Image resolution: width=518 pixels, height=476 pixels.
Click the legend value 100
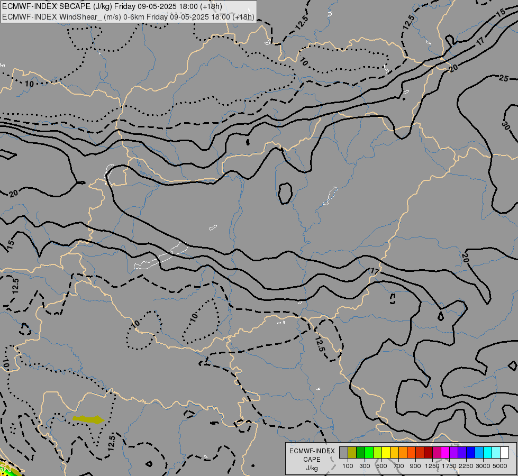click(348, 466)
